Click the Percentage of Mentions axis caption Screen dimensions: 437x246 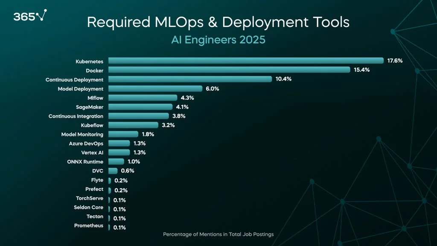218,234
